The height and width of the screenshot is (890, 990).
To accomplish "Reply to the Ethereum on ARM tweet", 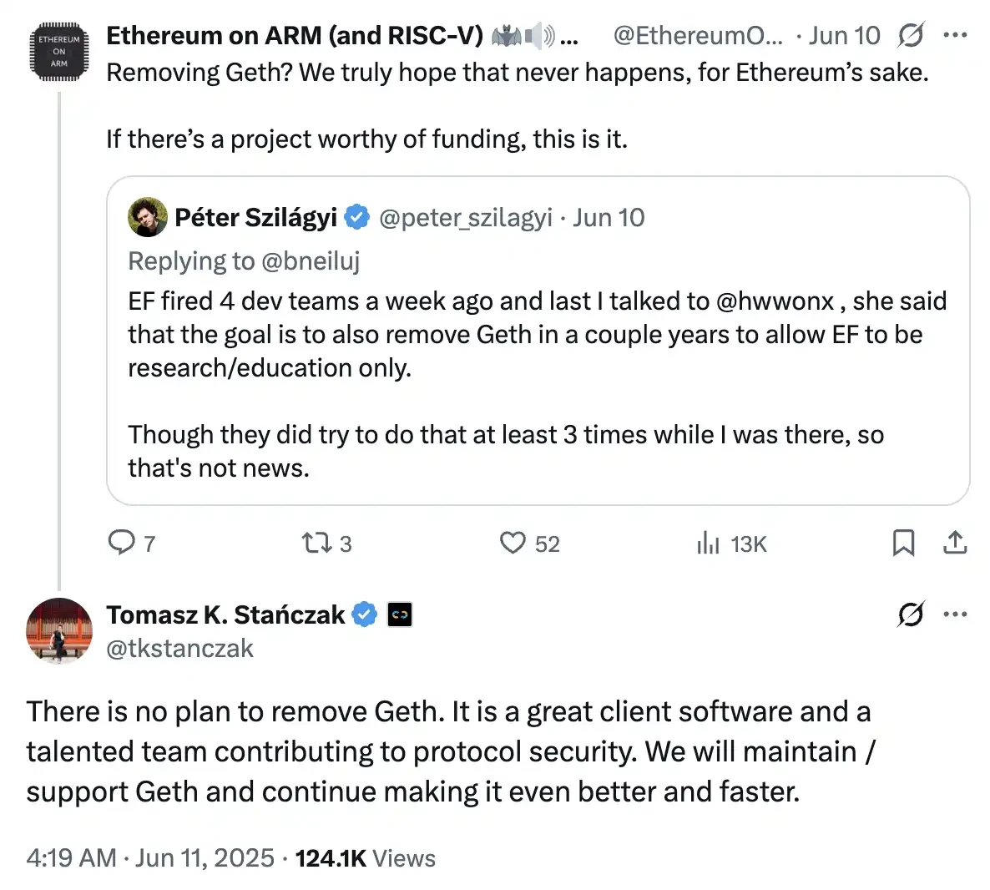I will click(x=122, y=544).
